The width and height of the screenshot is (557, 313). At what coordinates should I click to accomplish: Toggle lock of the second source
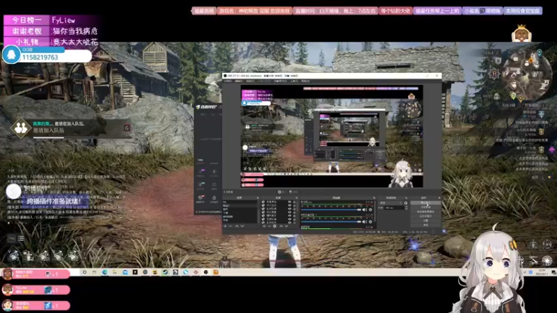click(295, 205)
